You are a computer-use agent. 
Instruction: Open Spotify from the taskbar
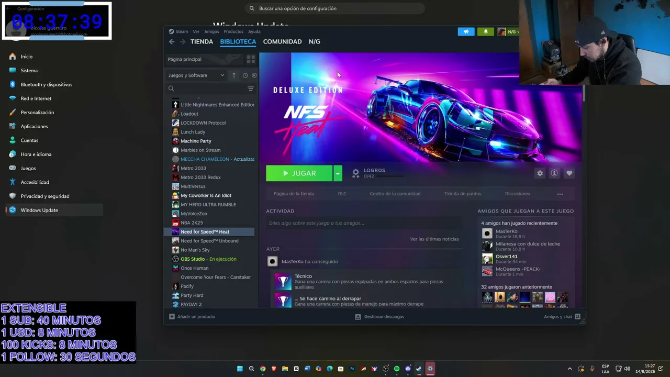click(x=397, y=369)
